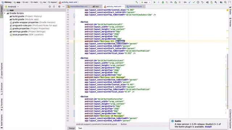Image resolution: width=232 pixels, height=130 pixels.
Task: Fold the buttonHistoryAll Button tag
Action: point(75,22)
